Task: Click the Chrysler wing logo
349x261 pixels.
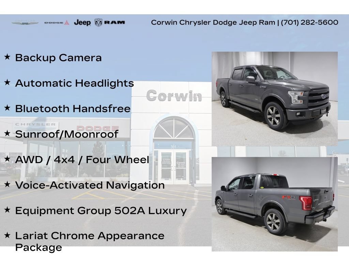Action: 25,23
